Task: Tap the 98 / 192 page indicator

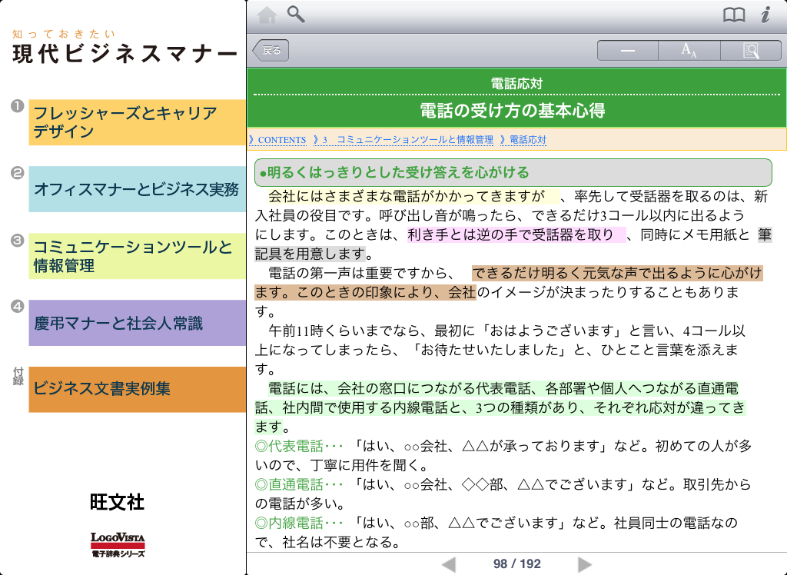Action: tap(516, 564)
